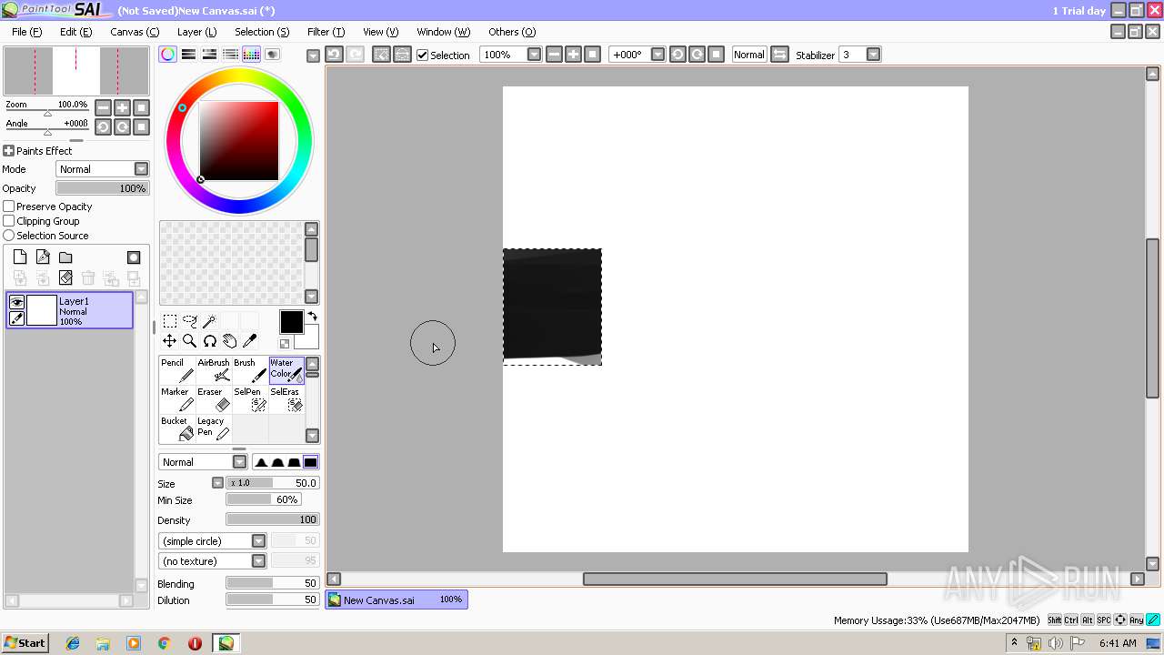1164x655 pixels.
Task: Open the Filter menu
Action: [326, 32]
